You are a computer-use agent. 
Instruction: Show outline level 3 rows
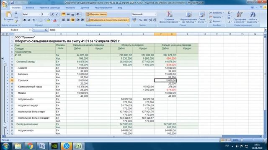click(x=8, y=34)
